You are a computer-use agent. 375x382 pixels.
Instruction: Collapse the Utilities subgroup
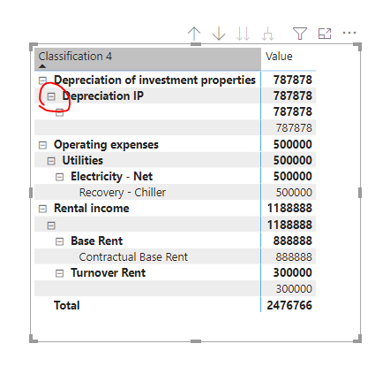pos(51,161)
